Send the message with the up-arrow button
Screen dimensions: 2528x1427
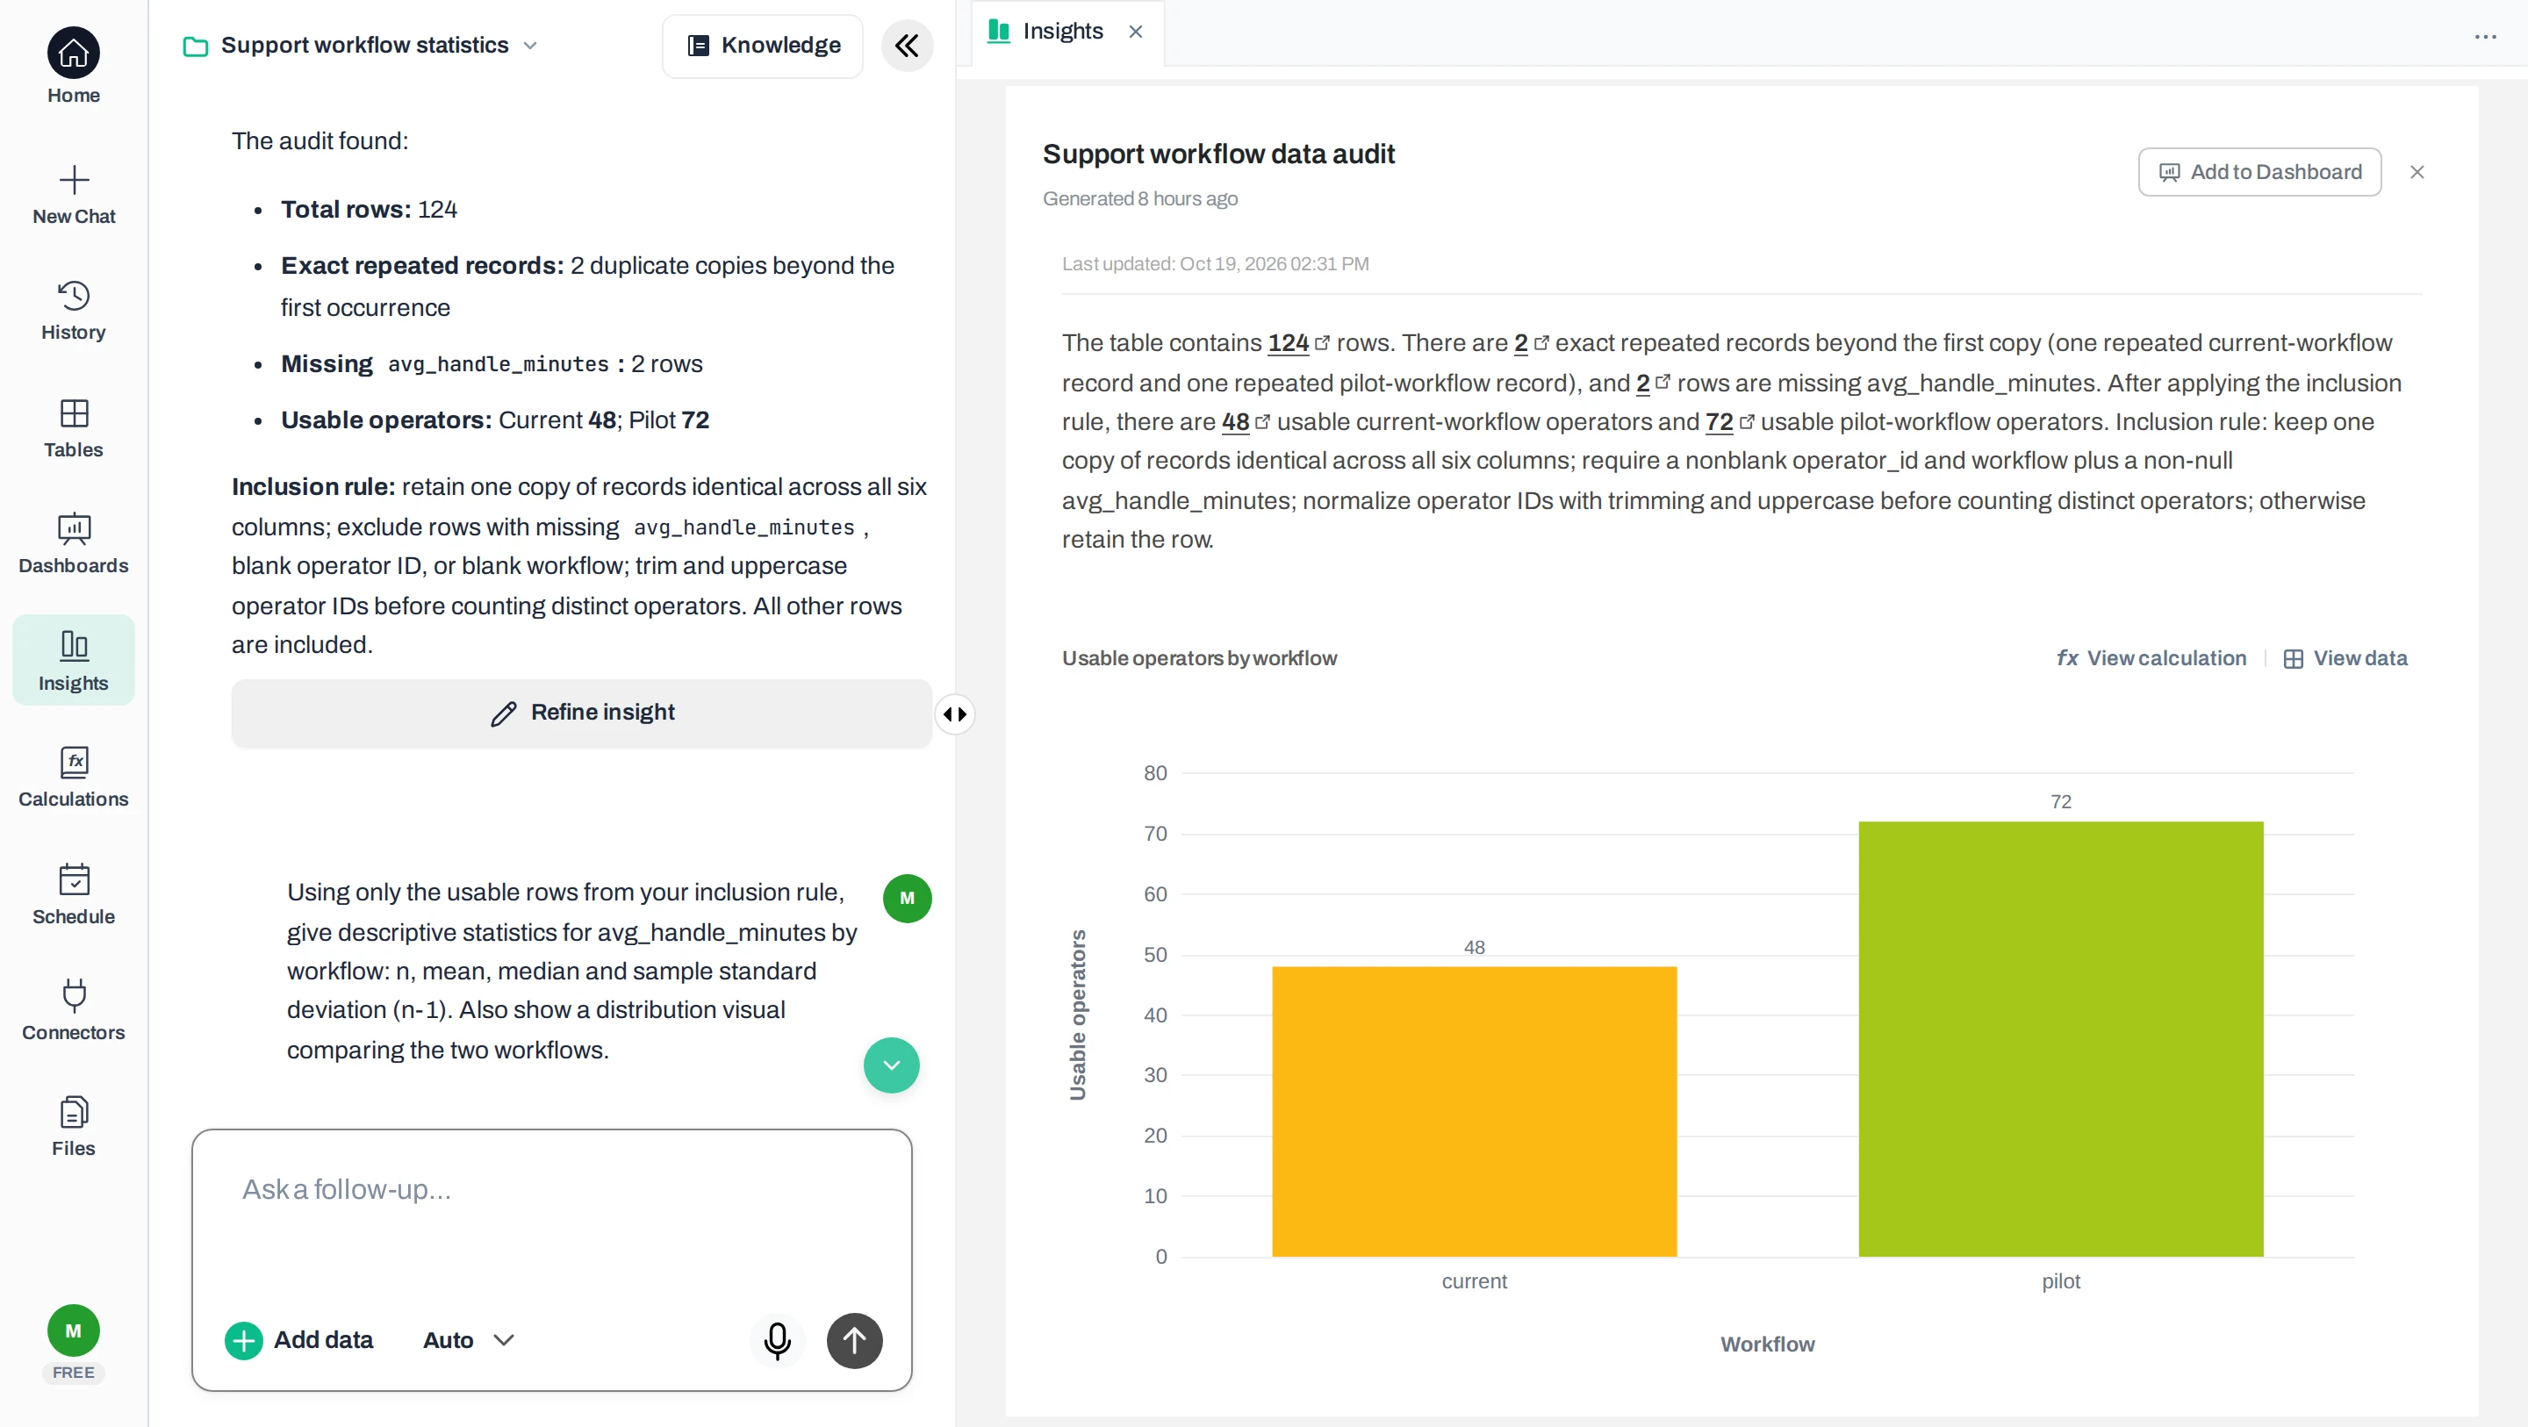pyautogui.click(x=855, y=1341)
